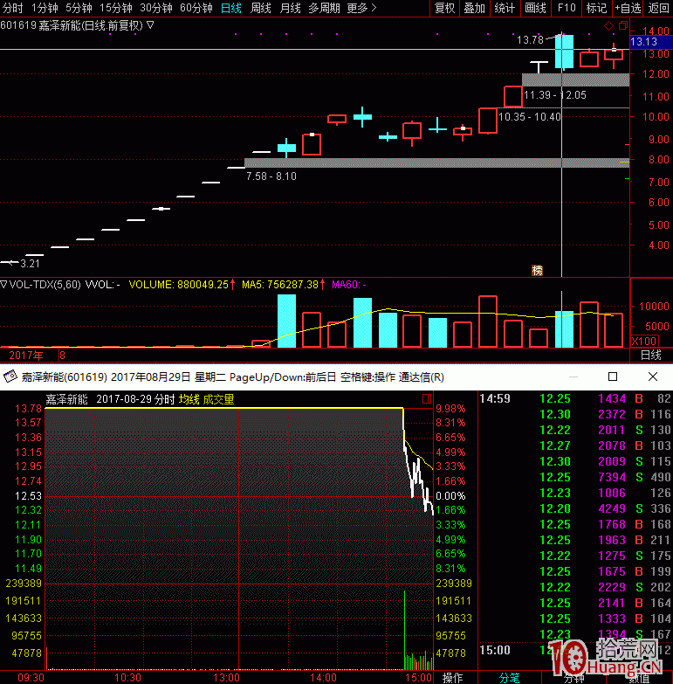This screenshot has height=684, width=673.
Task: Select the 日线 daily chart tab
Action: click(231, 8)
